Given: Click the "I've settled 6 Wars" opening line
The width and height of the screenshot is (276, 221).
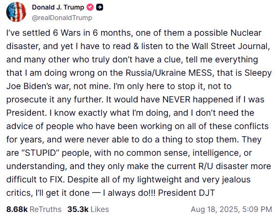Looking at the screenshot, I should click(x=43, y=33).
